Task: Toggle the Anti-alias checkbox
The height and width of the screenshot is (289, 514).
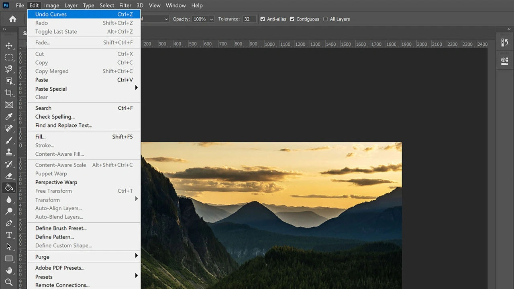Action: (x=262, y=19)
